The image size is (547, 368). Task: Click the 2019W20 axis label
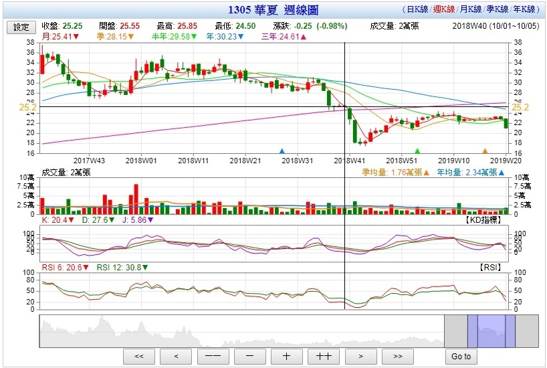pyautogui.click(x=506, y=161)
